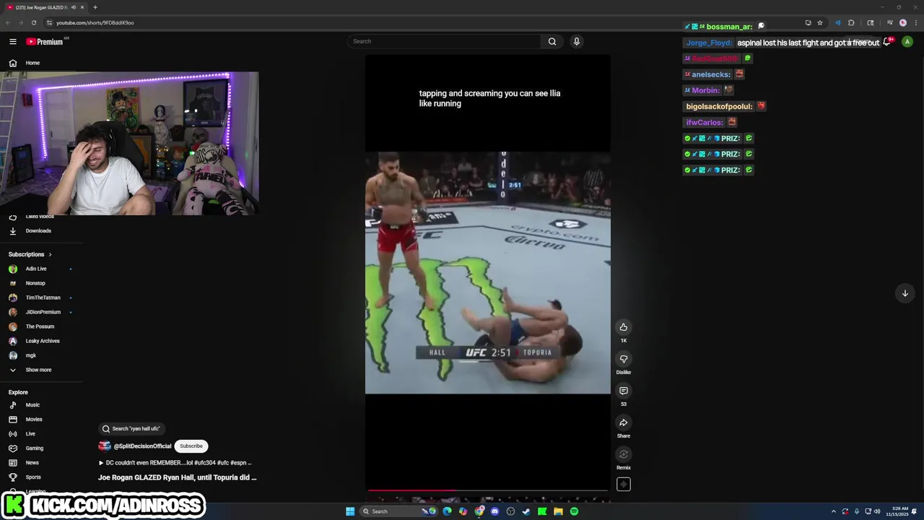924x520 pixels.
Task: Close the Joe Rogan GLAZED tab
Action: click(82, 7)
